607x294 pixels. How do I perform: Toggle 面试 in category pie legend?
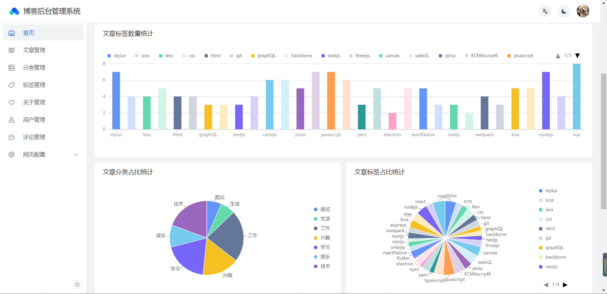[x=322, y=209]
